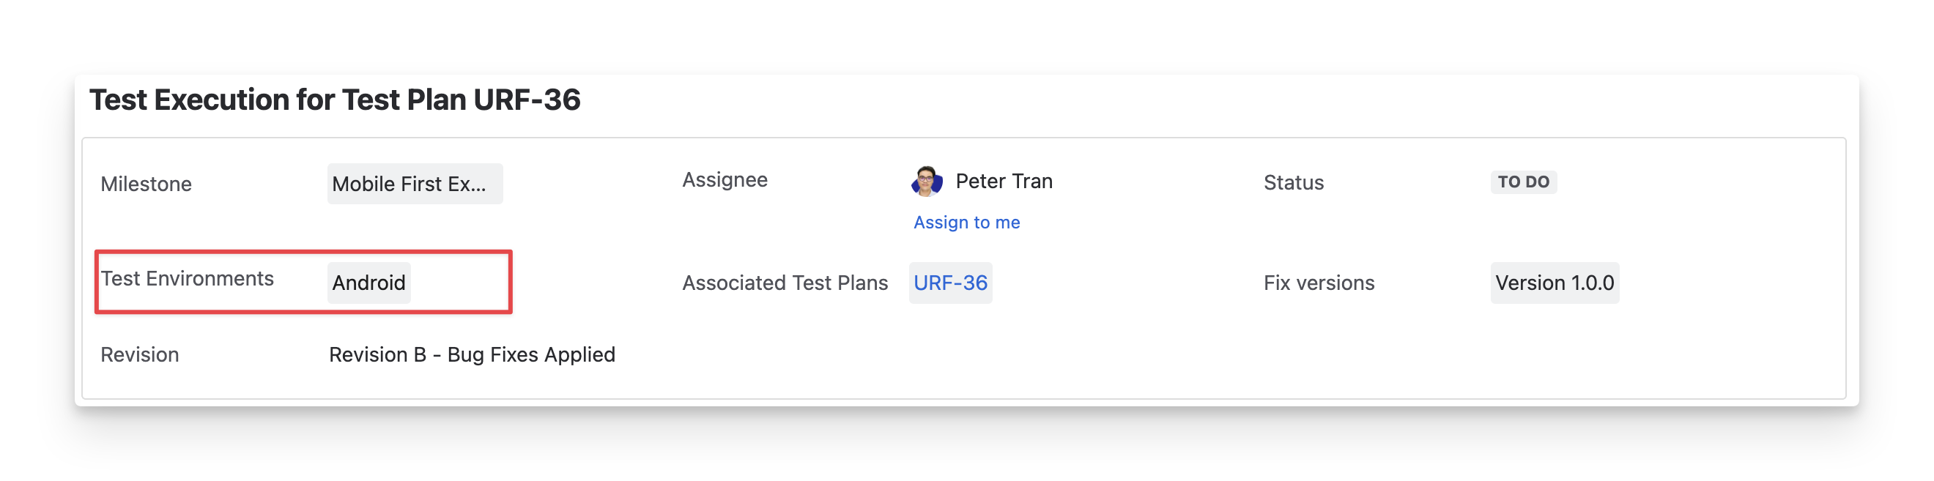This screenshot has width=1934, height=481.
Task: Select the Android test environment chip
Action: (368, 283)
